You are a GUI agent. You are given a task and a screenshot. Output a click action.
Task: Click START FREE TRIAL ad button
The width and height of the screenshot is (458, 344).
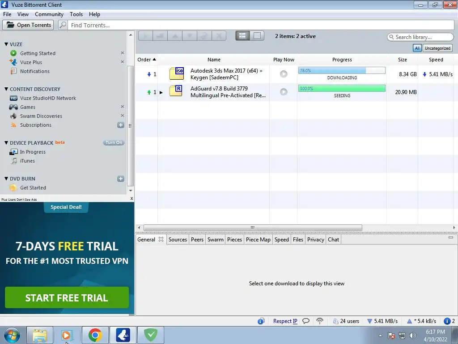[x=67, y=297]
